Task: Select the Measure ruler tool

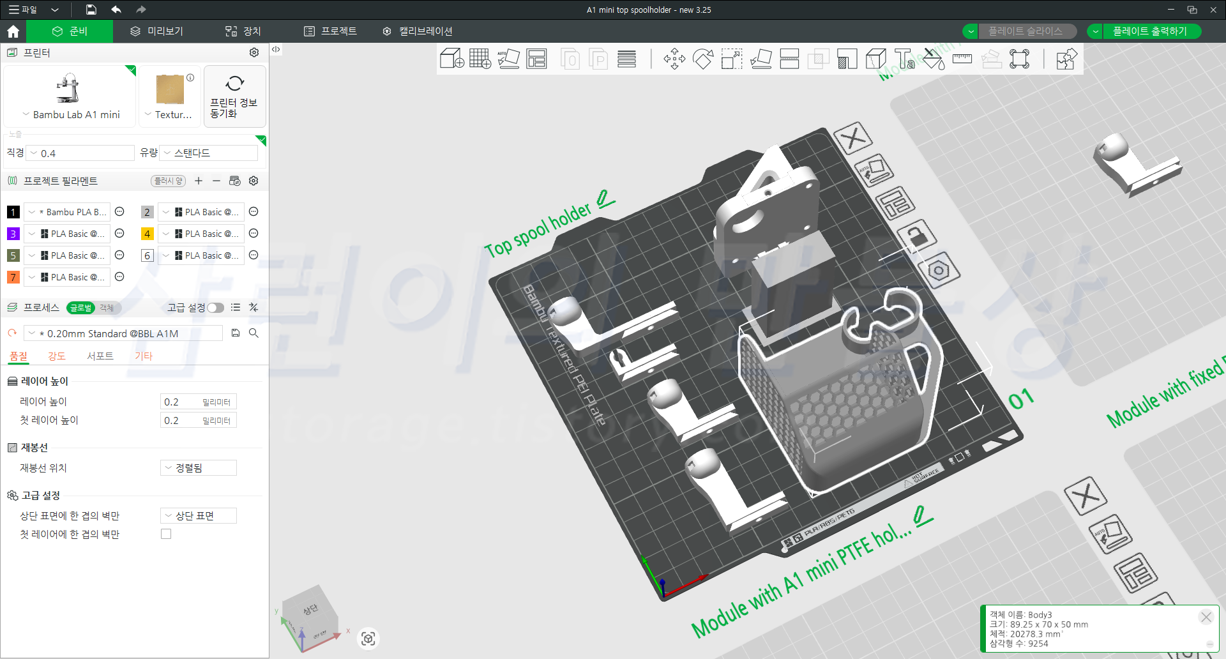Action: [962, 59]
